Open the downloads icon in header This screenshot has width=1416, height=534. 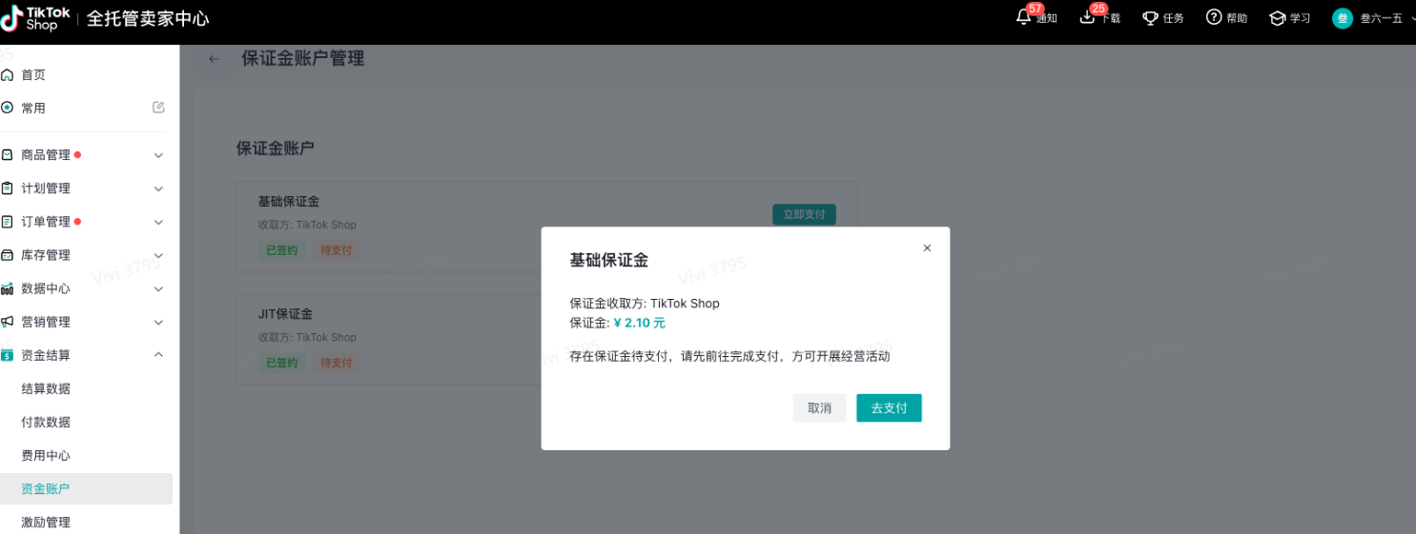(x=1087, y=17)
